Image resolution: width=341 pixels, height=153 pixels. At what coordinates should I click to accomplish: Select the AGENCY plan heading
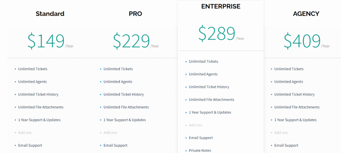(306, 14)
